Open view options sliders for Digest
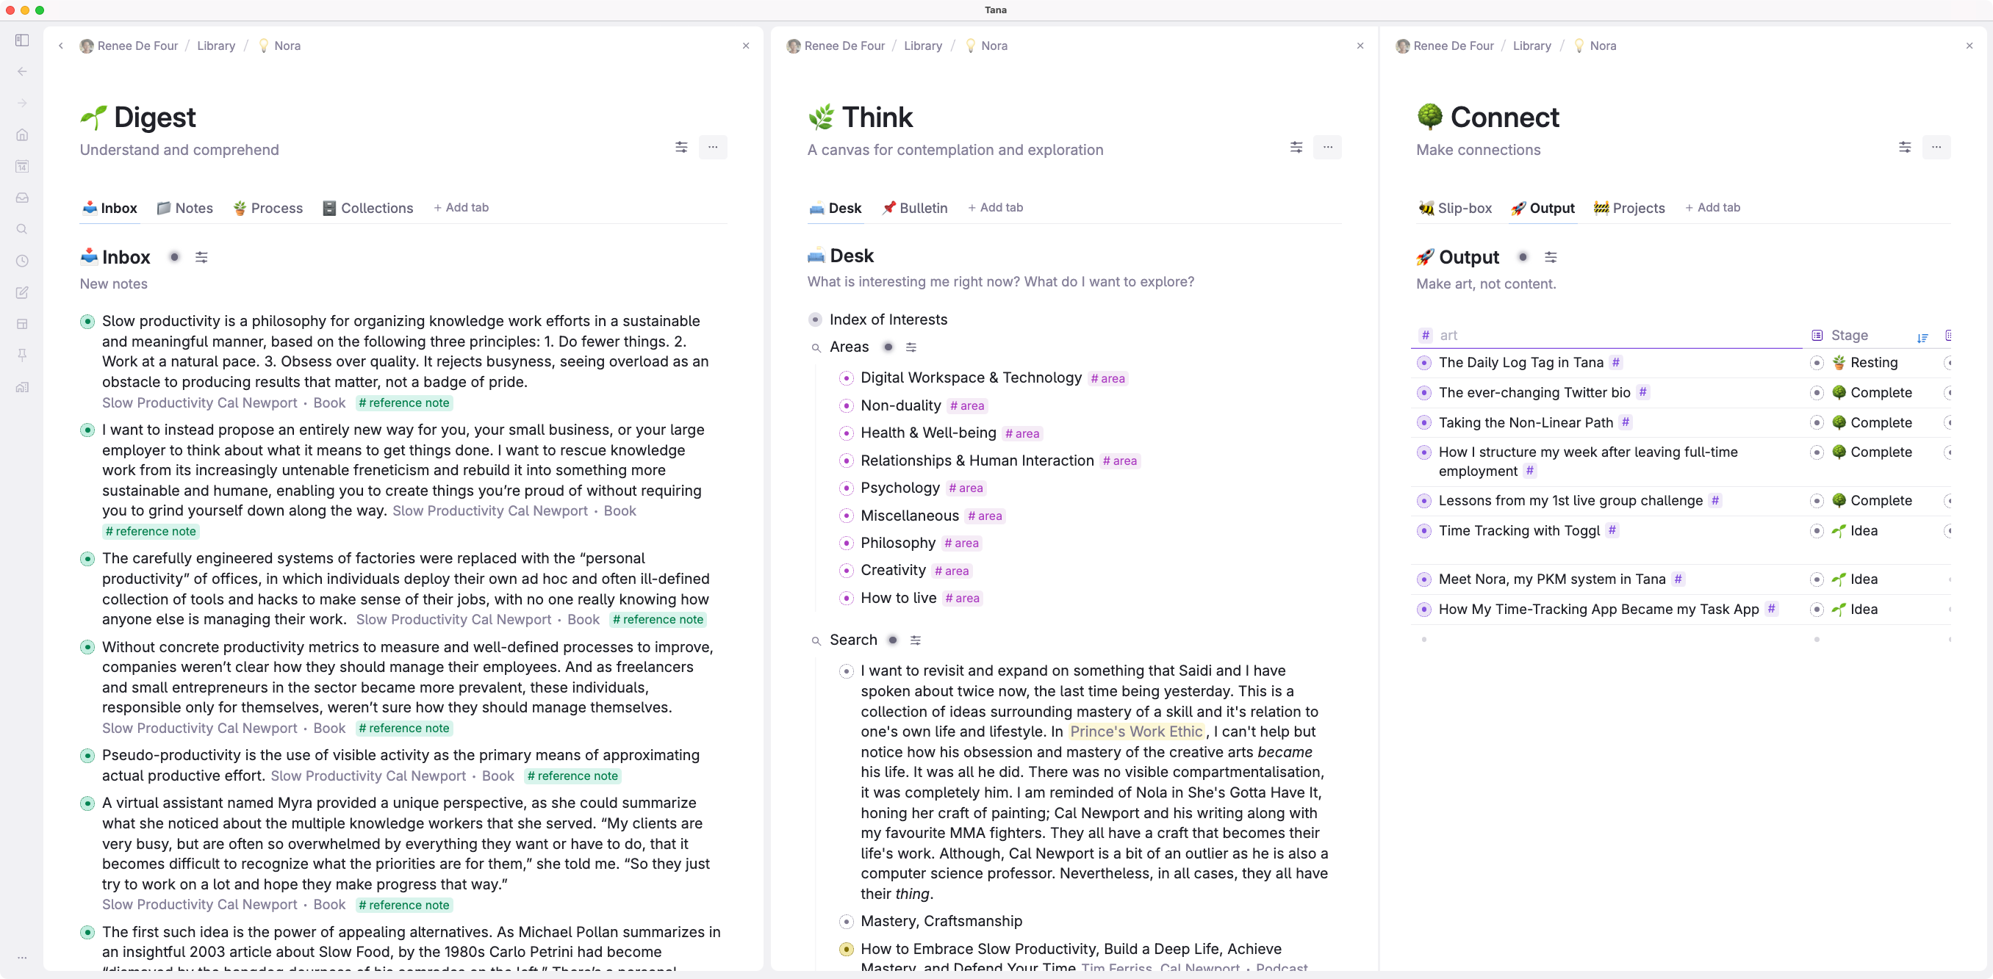1993x979 pixels. click(x=681, y=147)
